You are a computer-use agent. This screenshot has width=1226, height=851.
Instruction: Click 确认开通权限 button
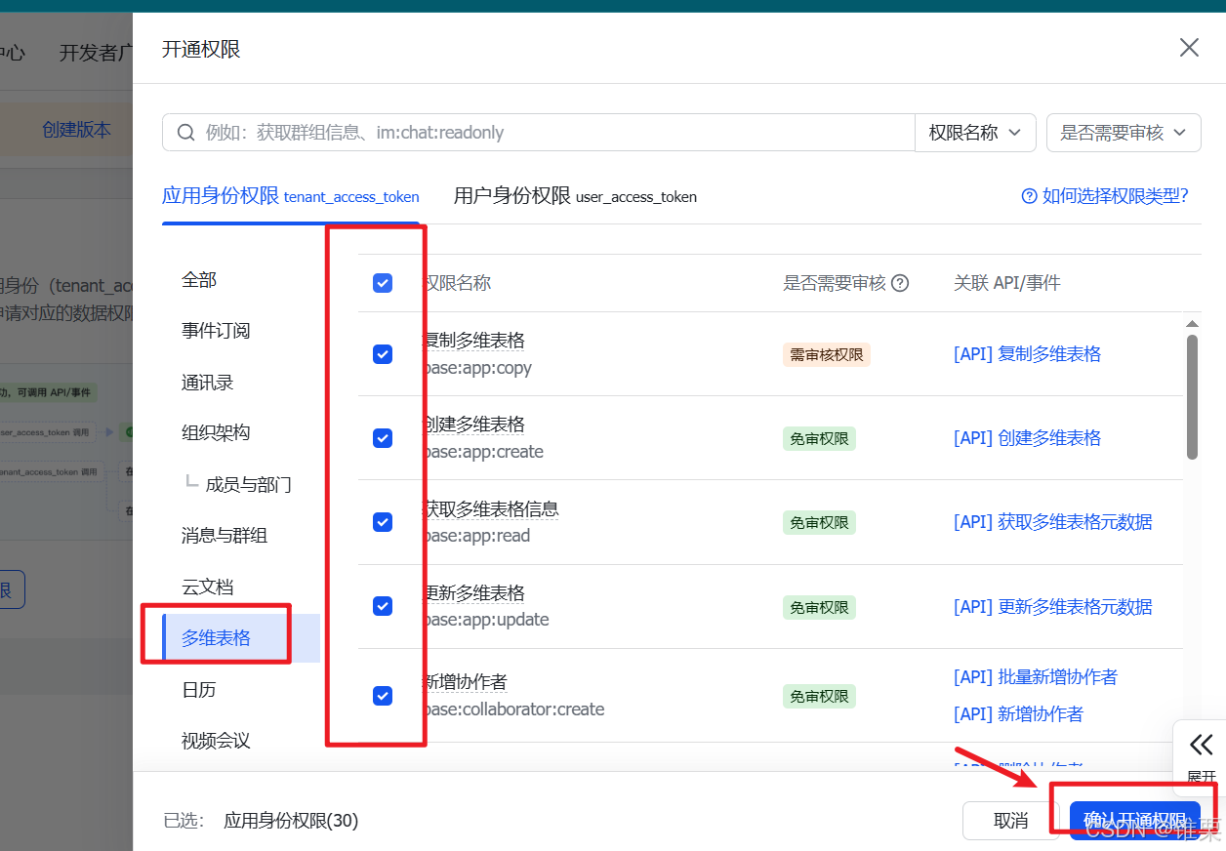point(1134,821)
